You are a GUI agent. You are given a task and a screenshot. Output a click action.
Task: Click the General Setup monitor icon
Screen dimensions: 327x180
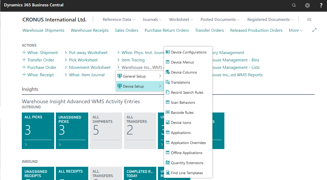[x=120, y=76]
